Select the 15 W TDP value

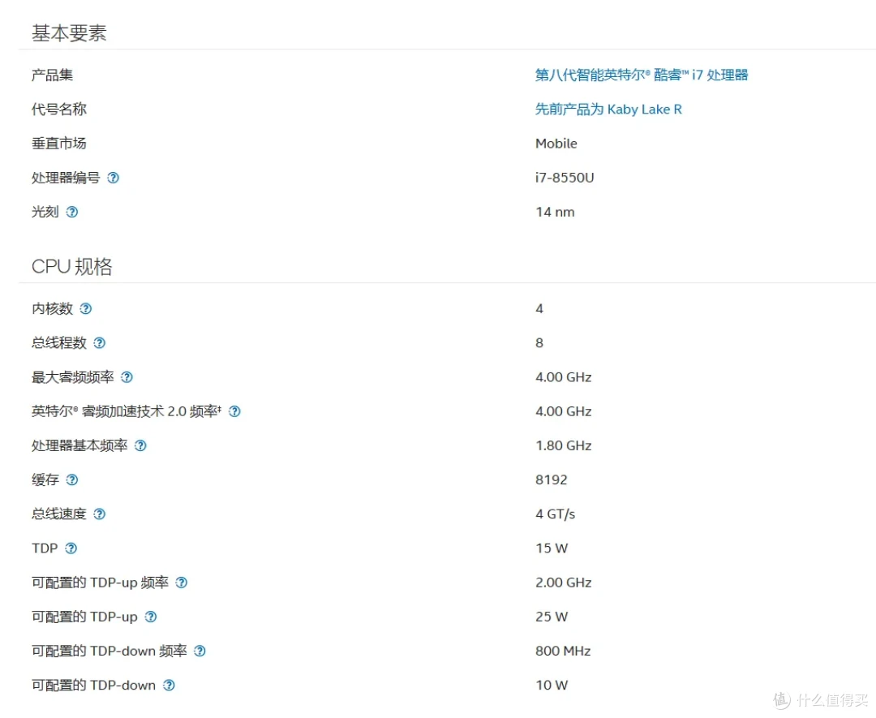552,548
